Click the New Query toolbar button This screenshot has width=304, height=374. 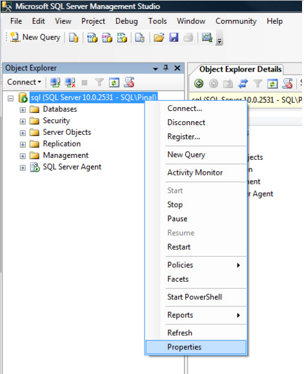[35, 37]
